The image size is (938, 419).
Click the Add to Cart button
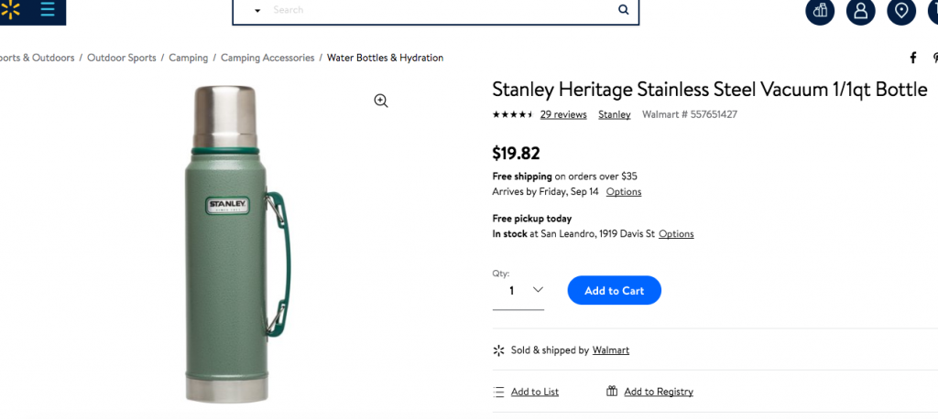(614, 290)
